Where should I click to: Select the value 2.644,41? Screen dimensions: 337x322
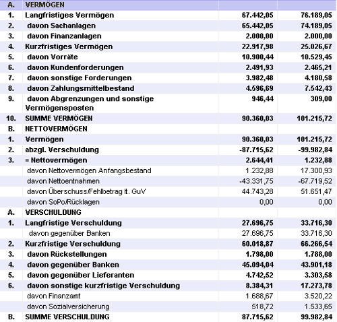[x=259, y=160]
